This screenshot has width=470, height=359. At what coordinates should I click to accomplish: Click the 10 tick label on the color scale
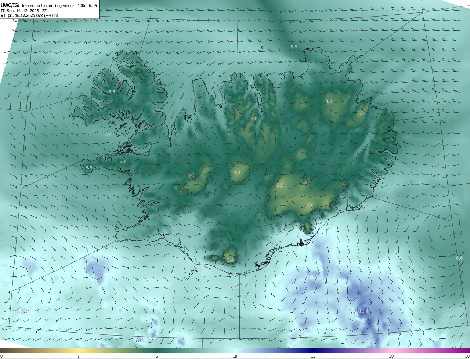click(x=235, y=356)
